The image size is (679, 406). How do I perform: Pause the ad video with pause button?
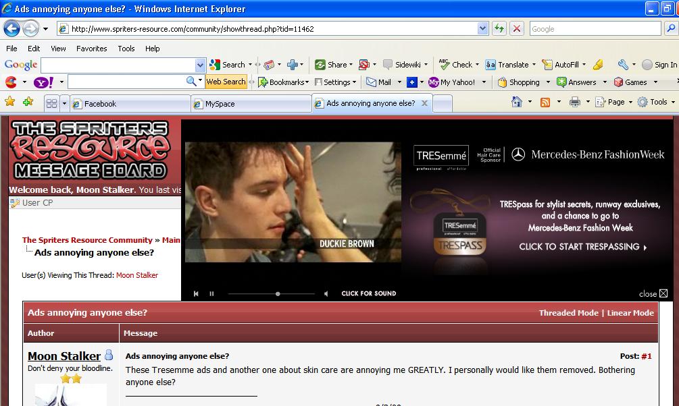click(211, 293)
